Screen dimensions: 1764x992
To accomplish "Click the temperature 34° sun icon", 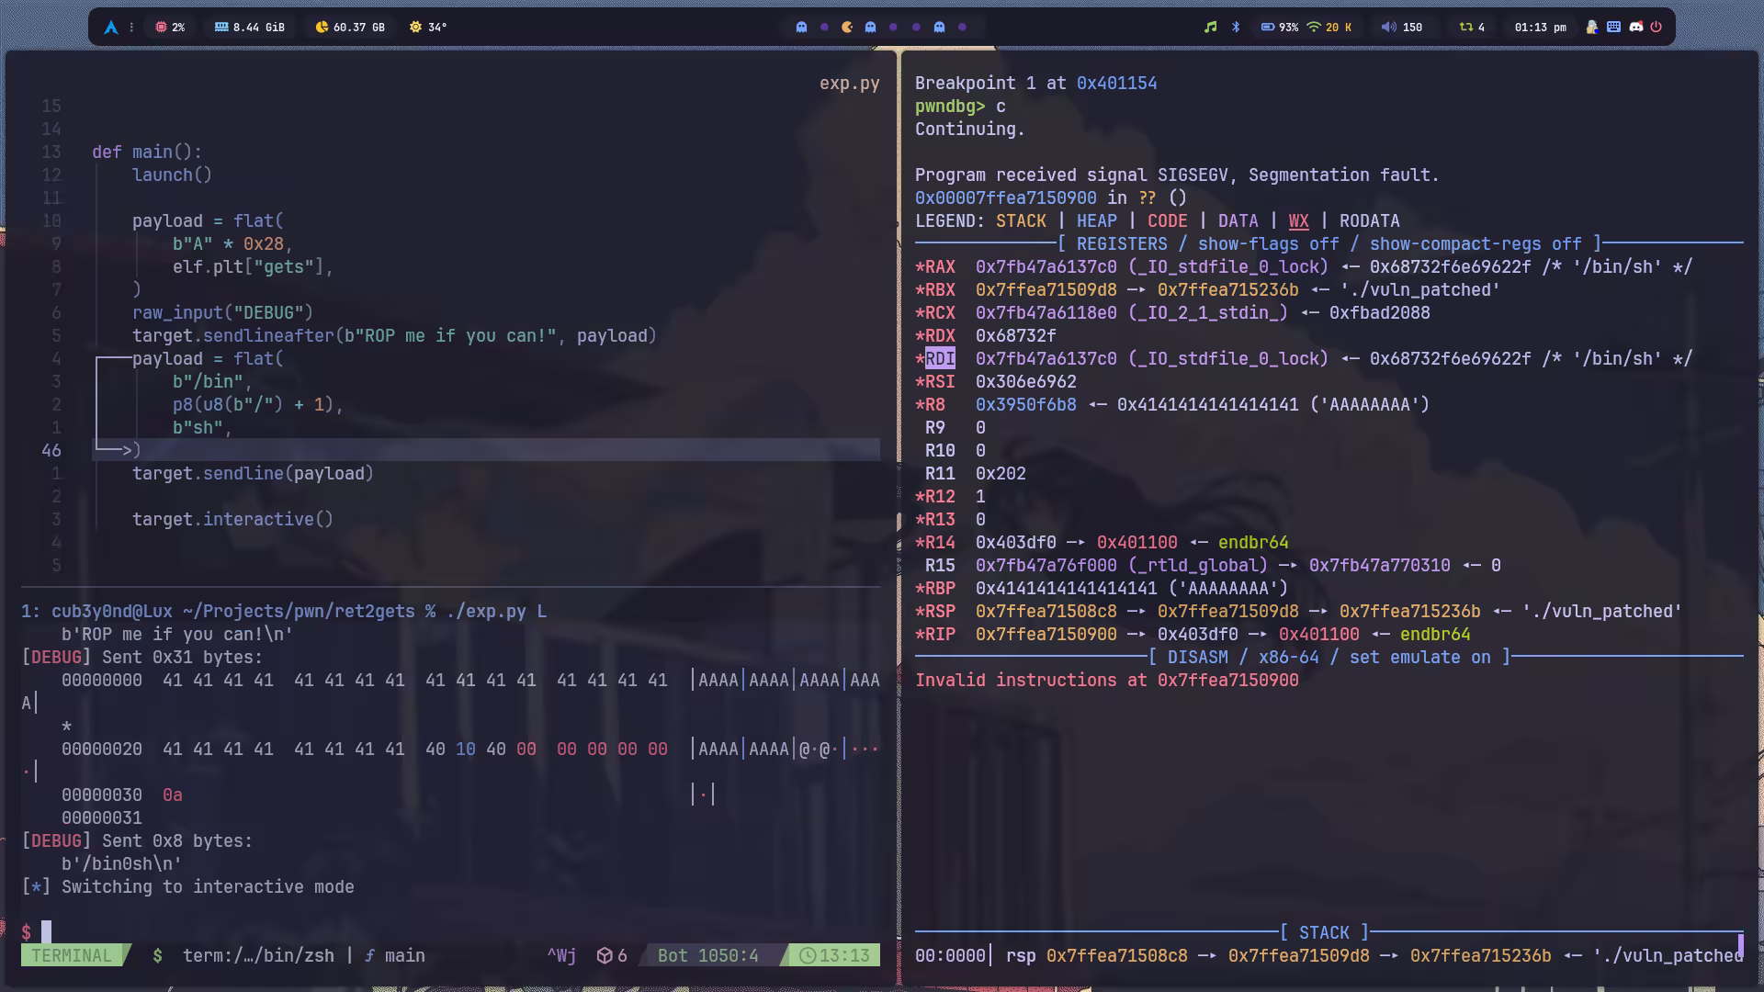I will [416, 28].
